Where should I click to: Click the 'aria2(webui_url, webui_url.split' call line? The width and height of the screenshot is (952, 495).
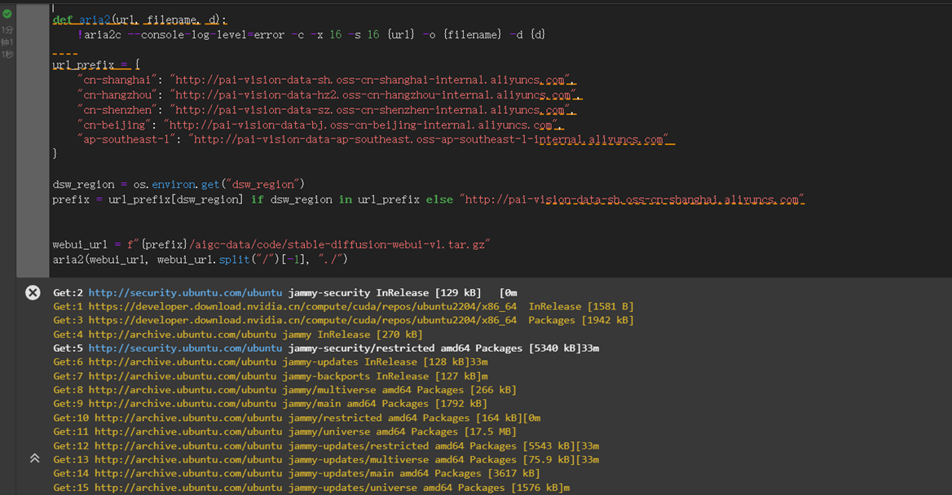200,260
